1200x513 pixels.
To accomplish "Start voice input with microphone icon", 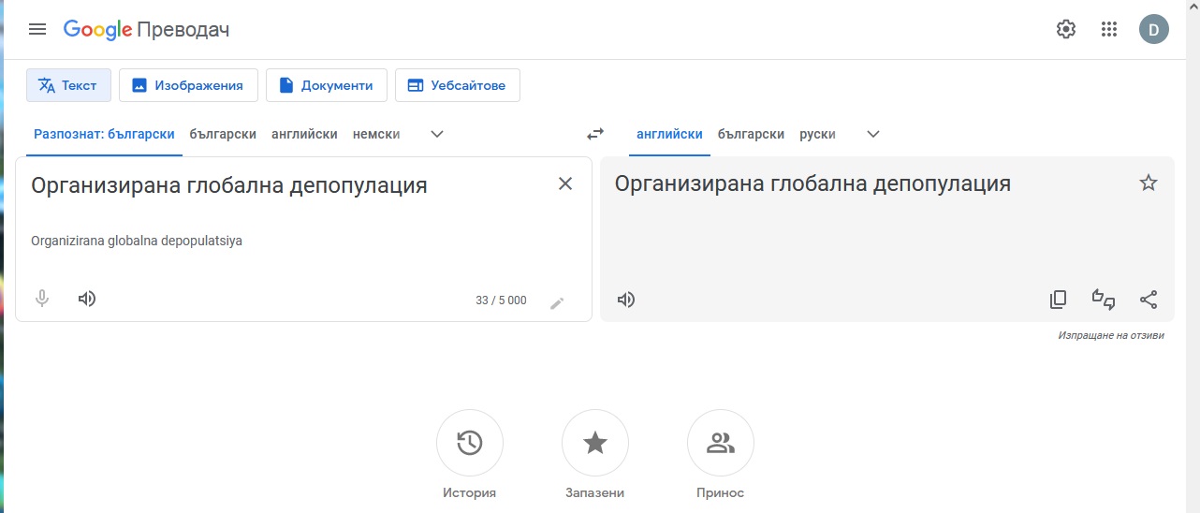I will [42, 300].
